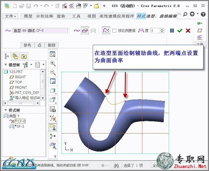The height and width of the screenshot is (171, 209).
Task: Open the Undo history dropdown arrow
Action: [x=41, y=6]
